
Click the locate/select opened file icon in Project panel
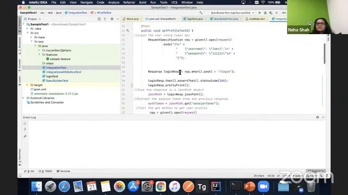(x=99, y=19)
